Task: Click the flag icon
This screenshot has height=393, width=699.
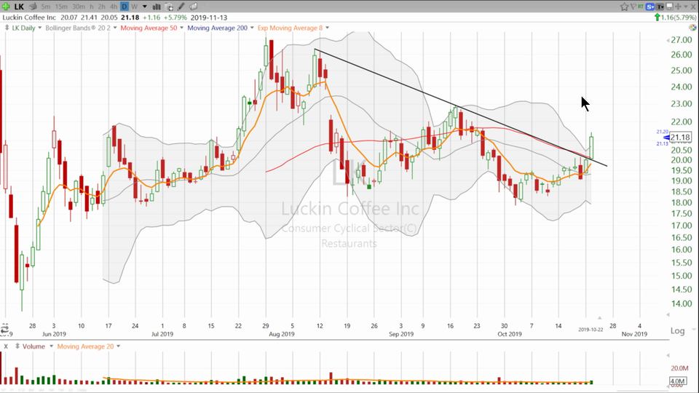Action: 633,7
